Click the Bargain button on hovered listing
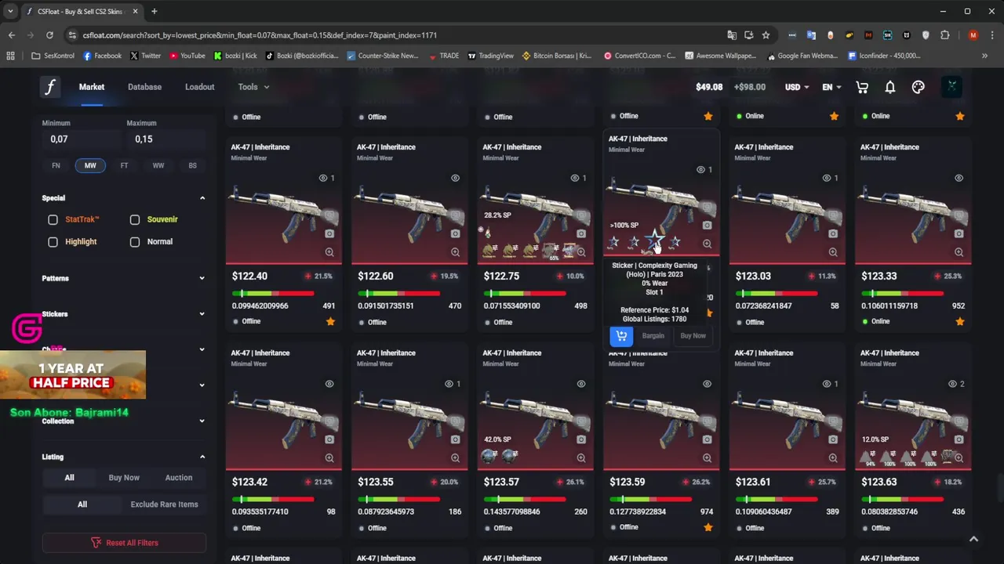 653,336
